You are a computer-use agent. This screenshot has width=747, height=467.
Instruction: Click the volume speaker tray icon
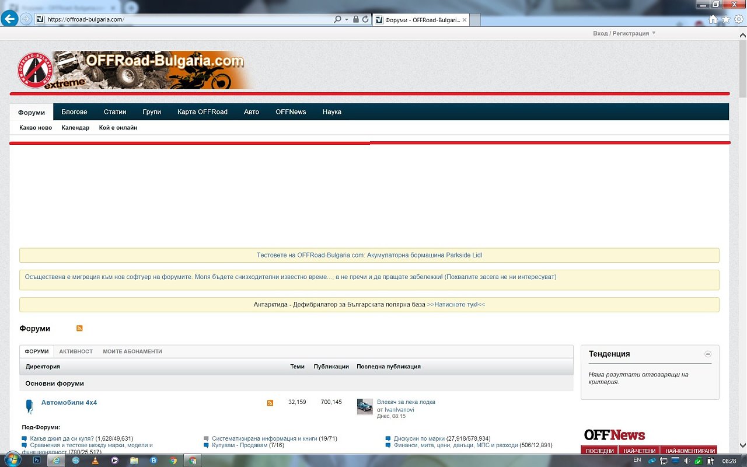click(686, 461)
